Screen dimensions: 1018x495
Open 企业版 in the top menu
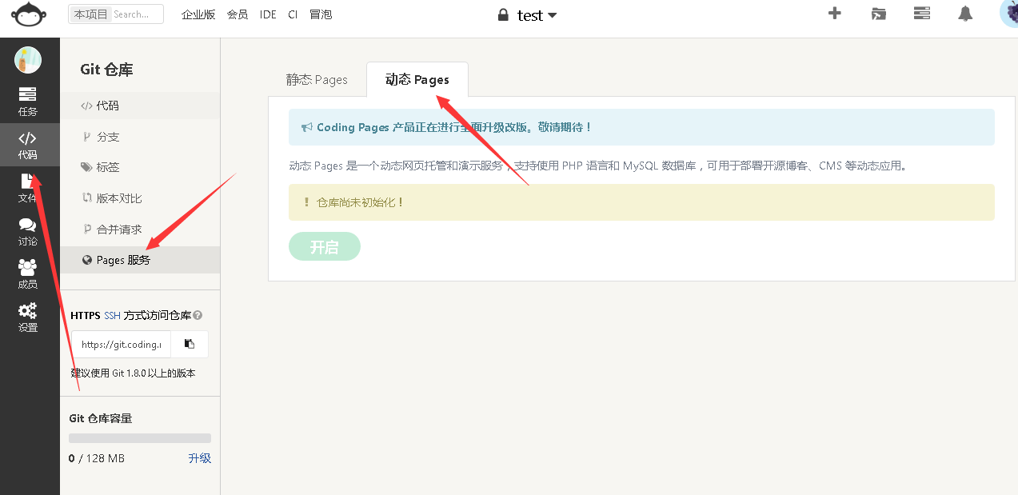pyautogui.click(x=198, y=14)
